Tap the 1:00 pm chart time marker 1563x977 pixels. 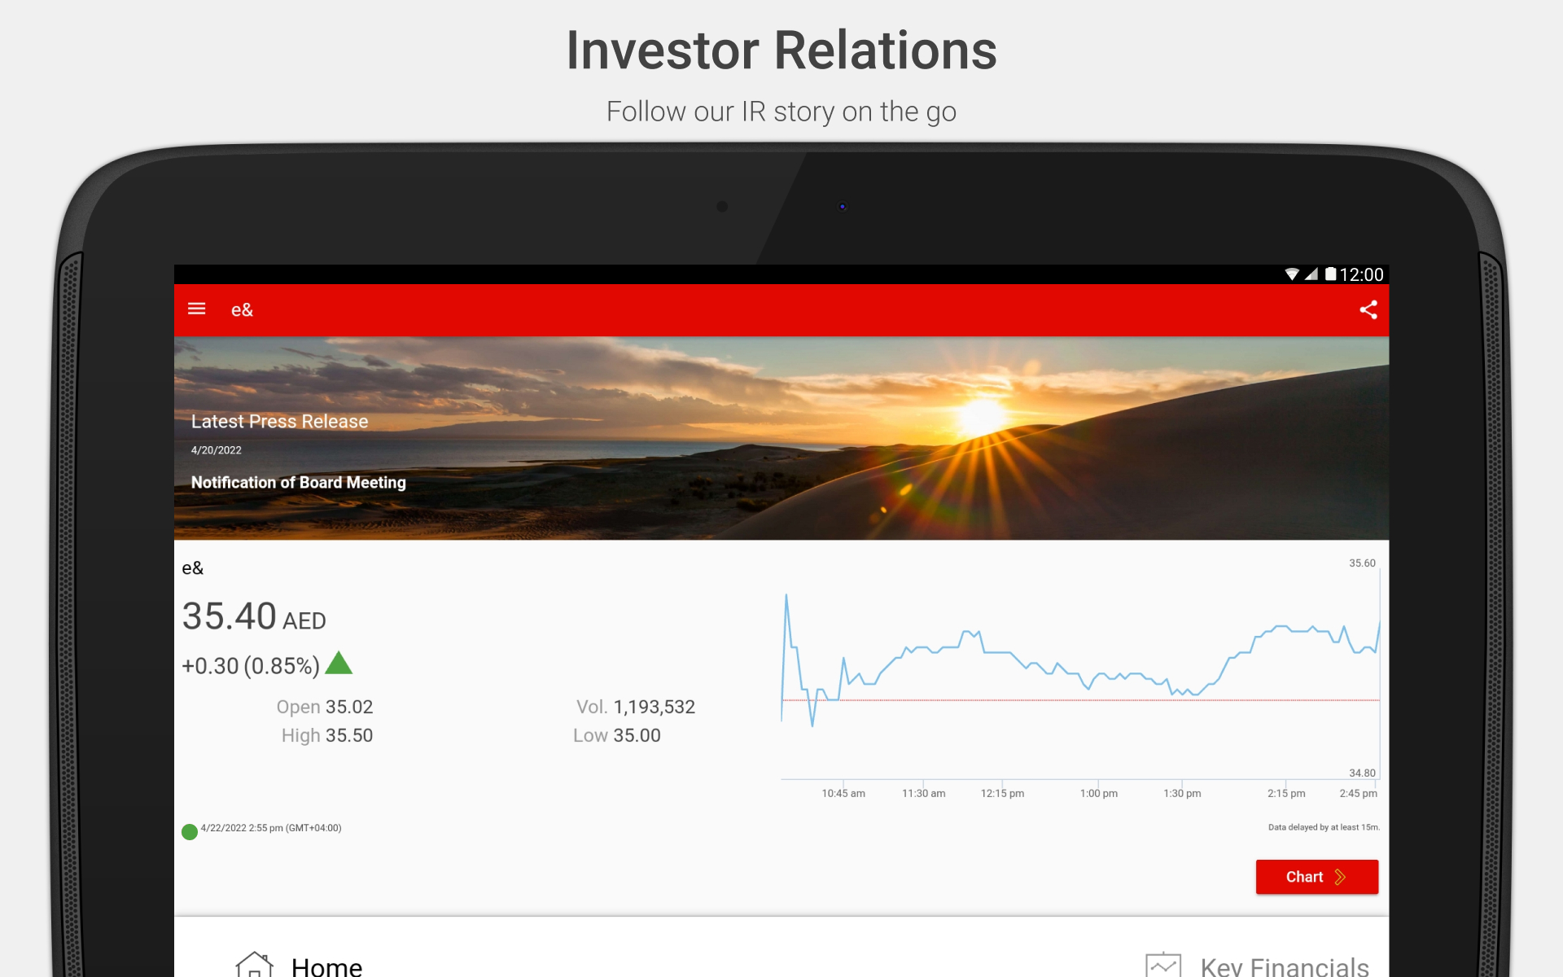[x=1098, y=793]
